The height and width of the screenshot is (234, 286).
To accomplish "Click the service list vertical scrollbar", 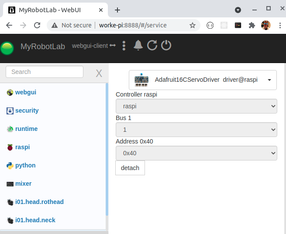I will [x=107, y=150].
